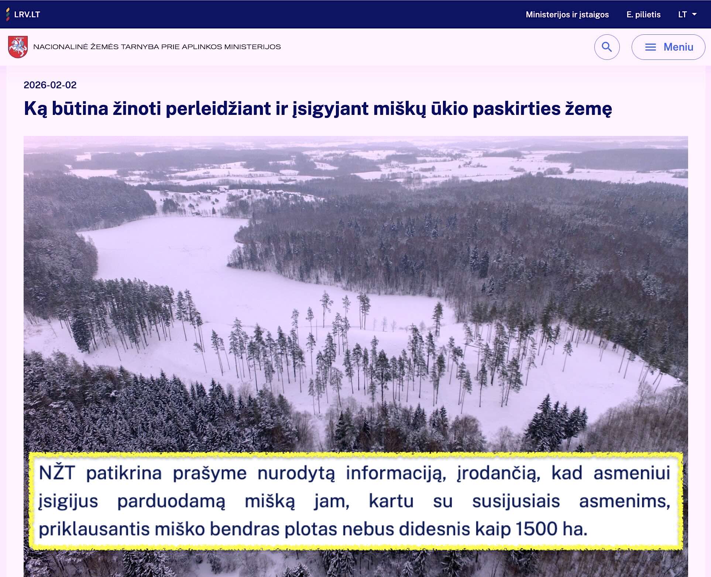Click the colorful LRV.LT logo icon
The image size is (711, 577).
8,14
